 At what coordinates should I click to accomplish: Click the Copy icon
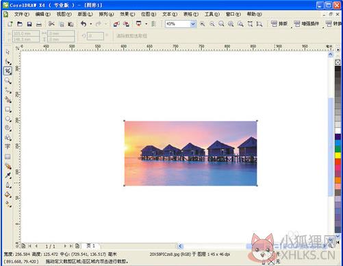click(62, 24)
